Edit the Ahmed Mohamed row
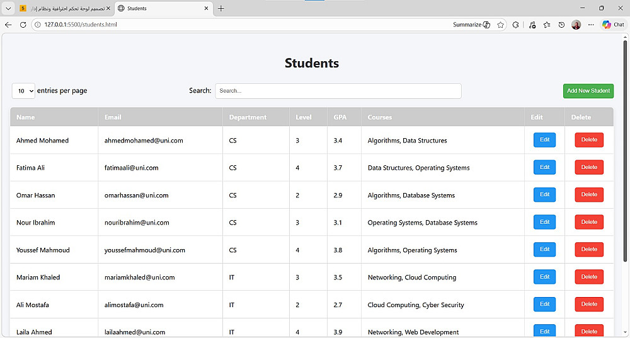 point(544,140)
